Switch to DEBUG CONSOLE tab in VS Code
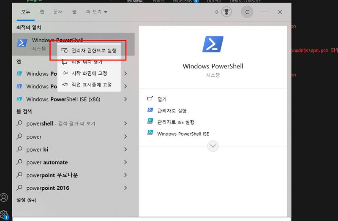 pyautogui.click(x=245, y=1)
